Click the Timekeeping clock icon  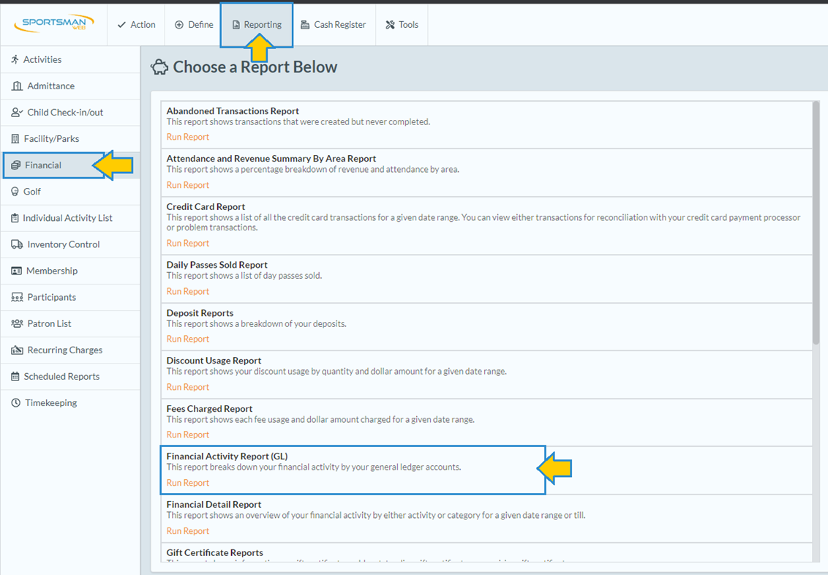click(x=15, y=403)
